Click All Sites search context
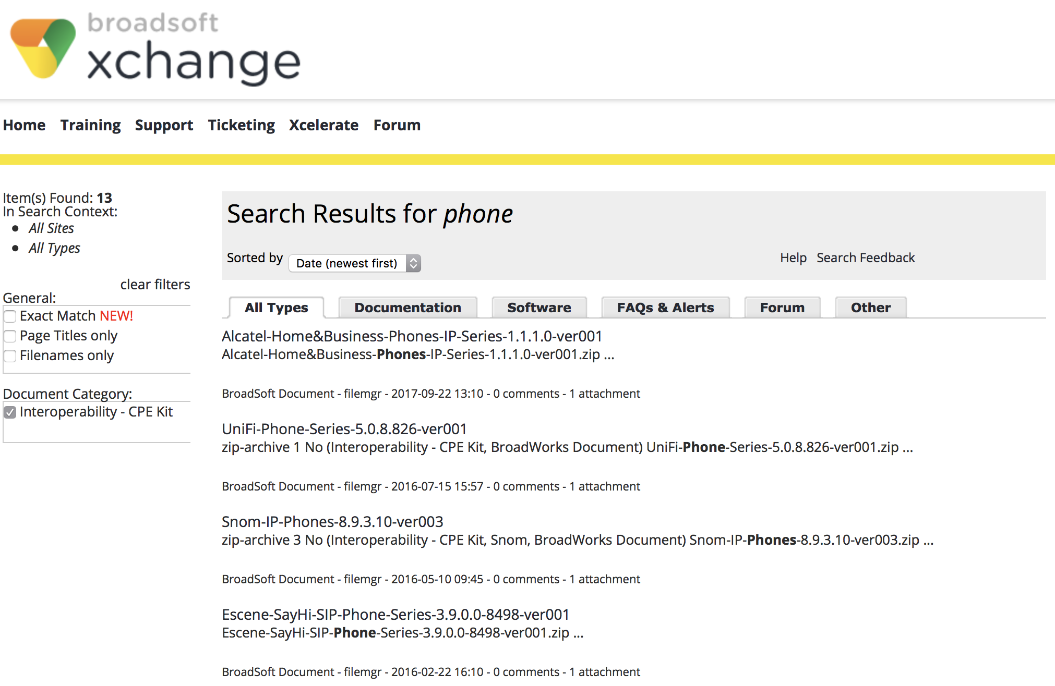 (51, 228)
